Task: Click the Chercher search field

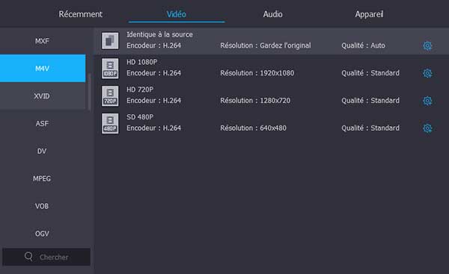Action: click(x=46, y=257)
